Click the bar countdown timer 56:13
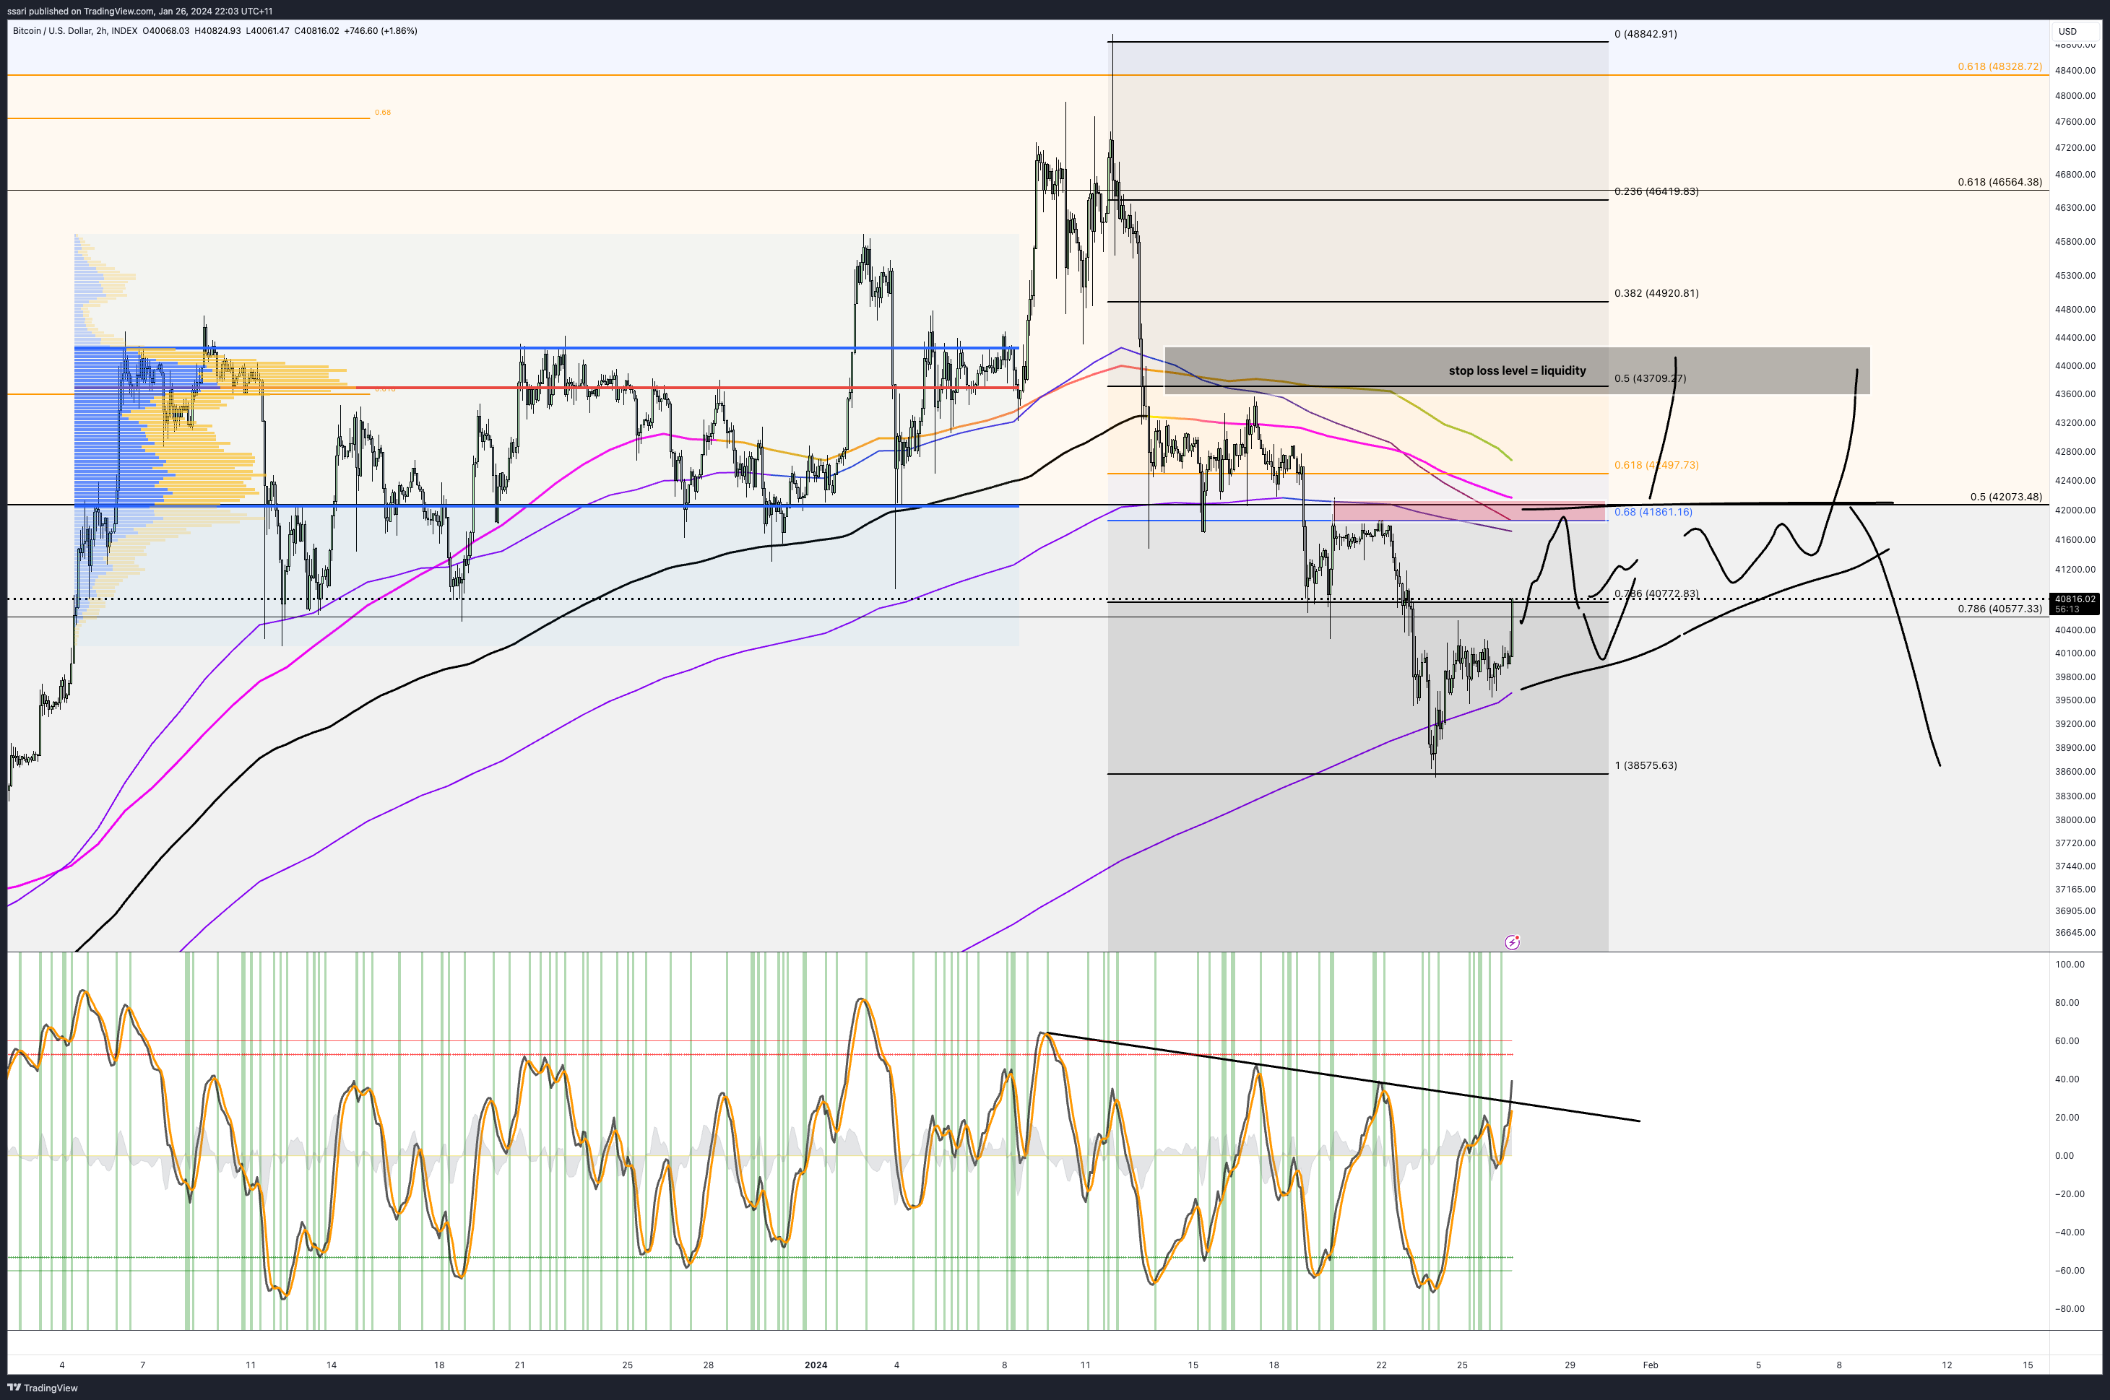Screen dimensions: 2110x1400 pos(2066,609)
